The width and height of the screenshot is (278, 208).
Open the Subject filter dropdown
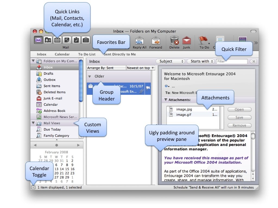point(170,61)
